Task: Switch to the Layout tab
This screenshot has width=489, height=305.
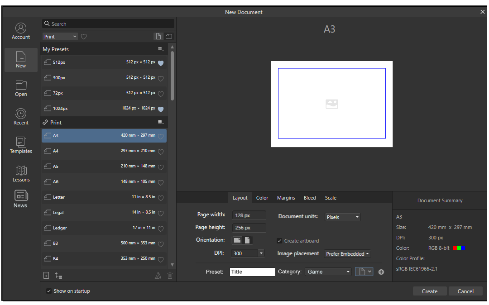Action: [x=240, y=198]
